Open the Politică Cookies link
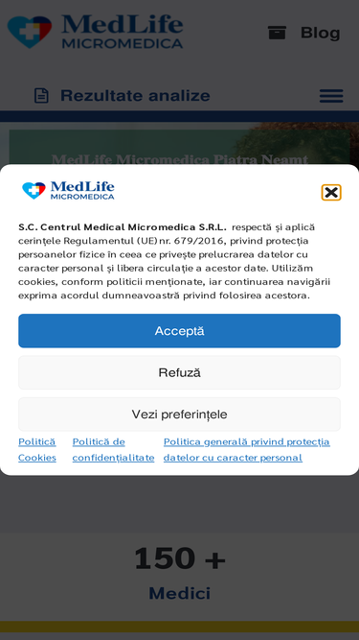359x640 pixels. [x=37, y=450]
